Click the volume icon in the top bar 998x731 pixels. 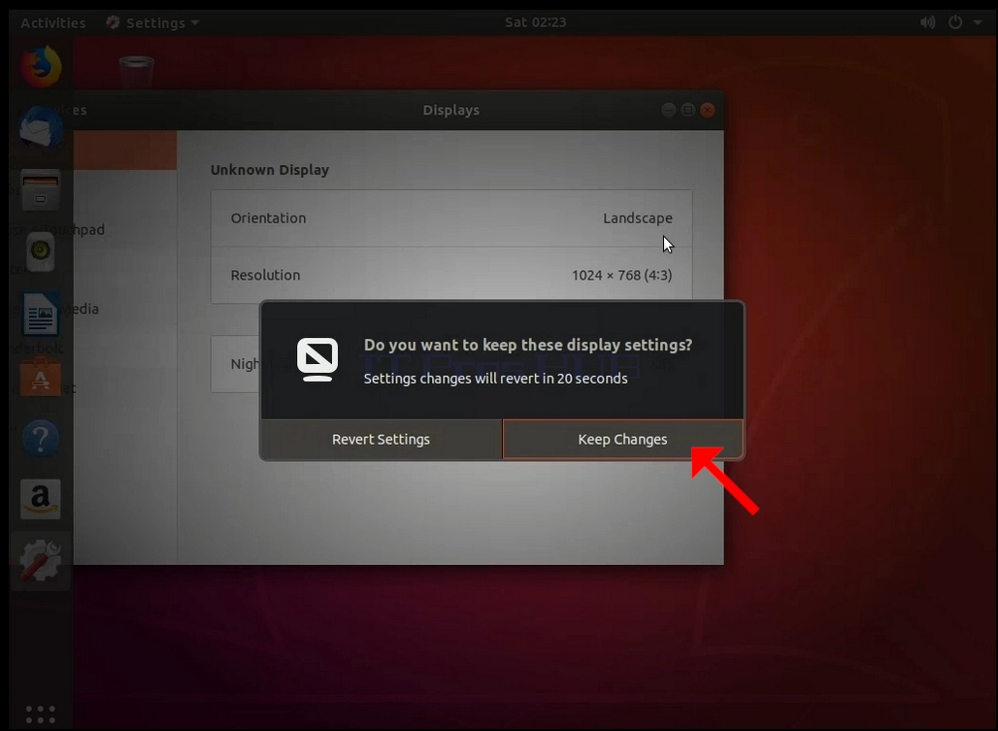point(927,22)
